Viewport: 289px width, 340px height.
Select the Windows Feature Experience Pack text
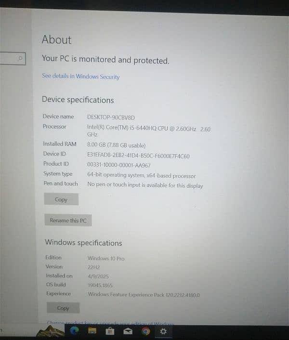pos(144,294)
